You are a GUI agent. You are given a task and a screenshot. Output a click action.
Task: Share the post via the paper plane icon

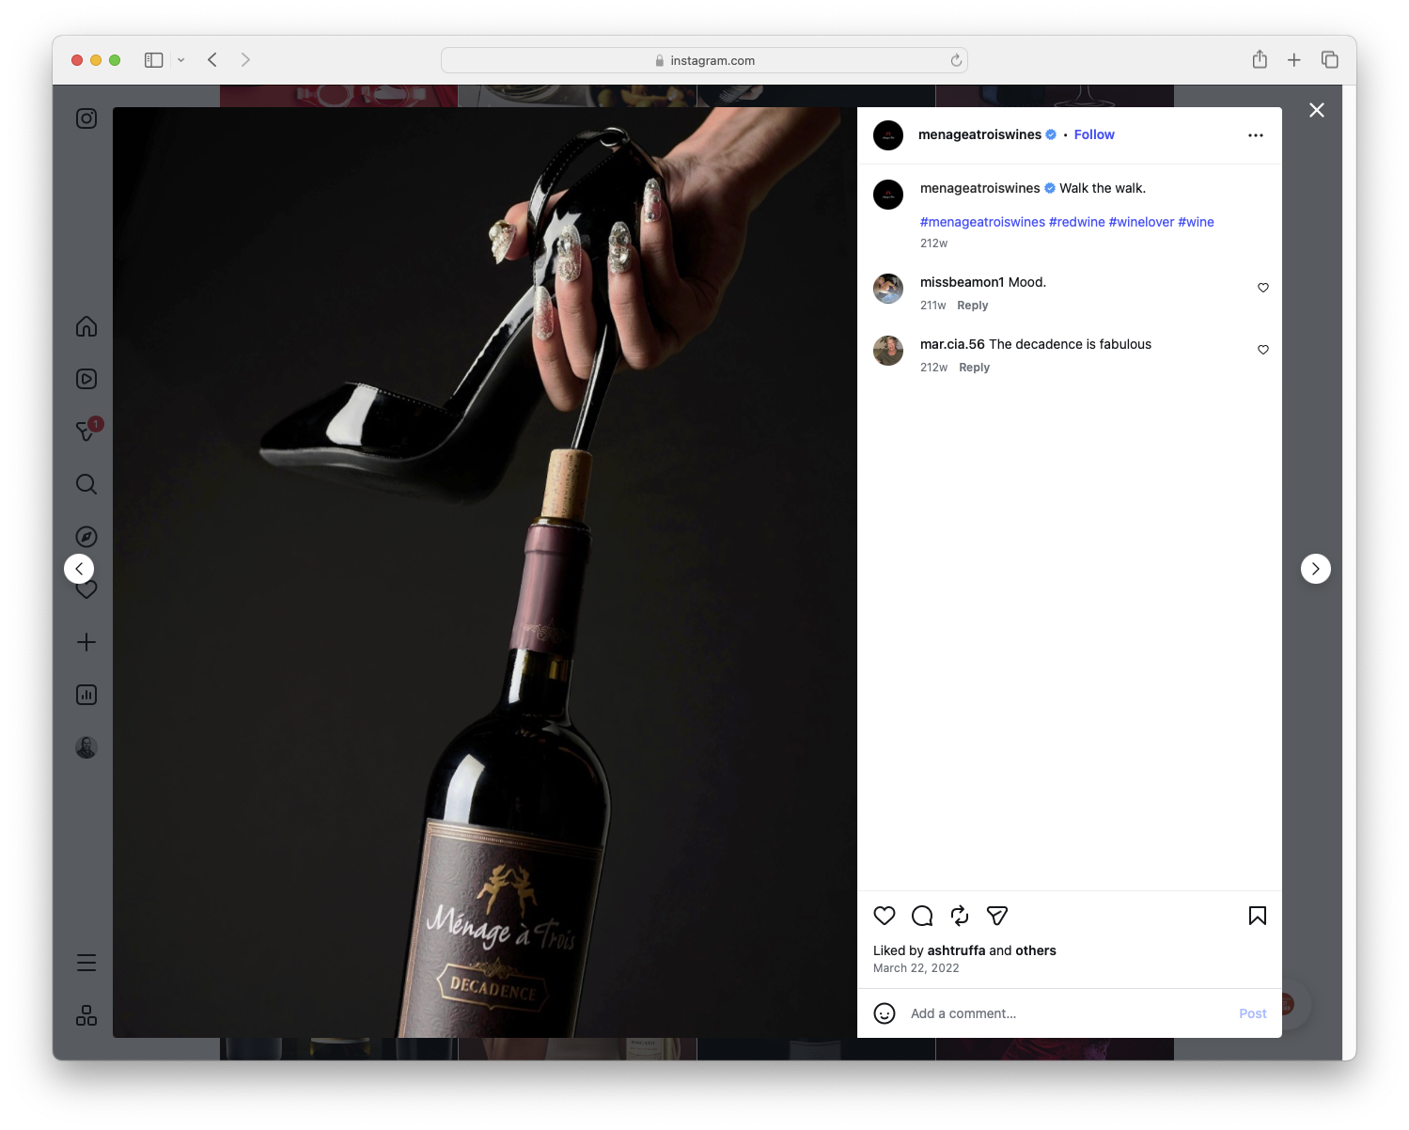click(996, 915)
